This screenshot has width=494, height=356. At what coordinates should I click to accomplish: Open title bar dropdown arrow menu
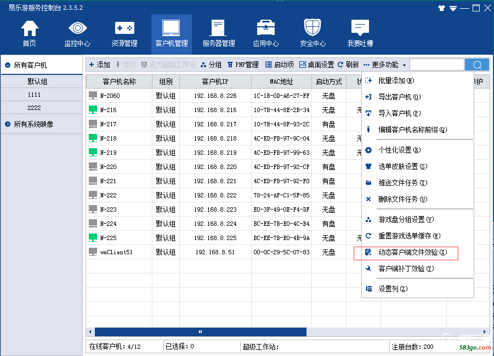click(453, 8)
